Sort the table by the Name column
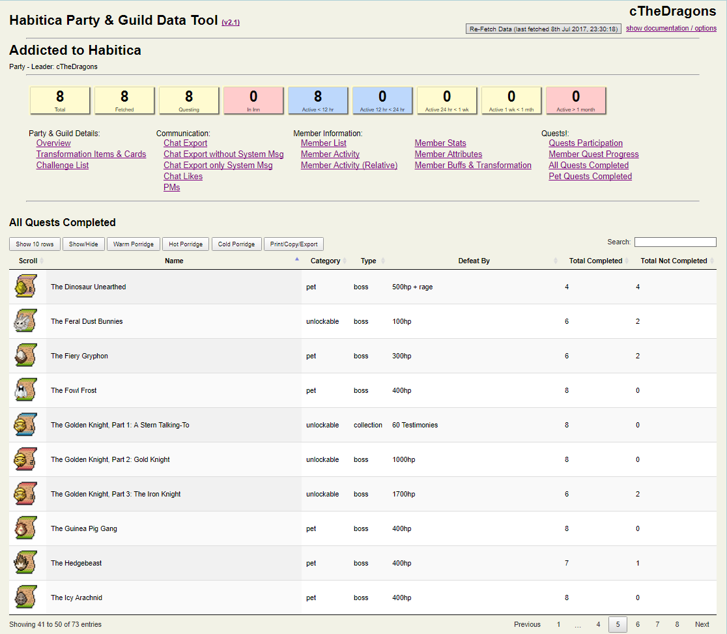Image resolution: width=727 pixels, height=634 pixels. coord(174,261)
